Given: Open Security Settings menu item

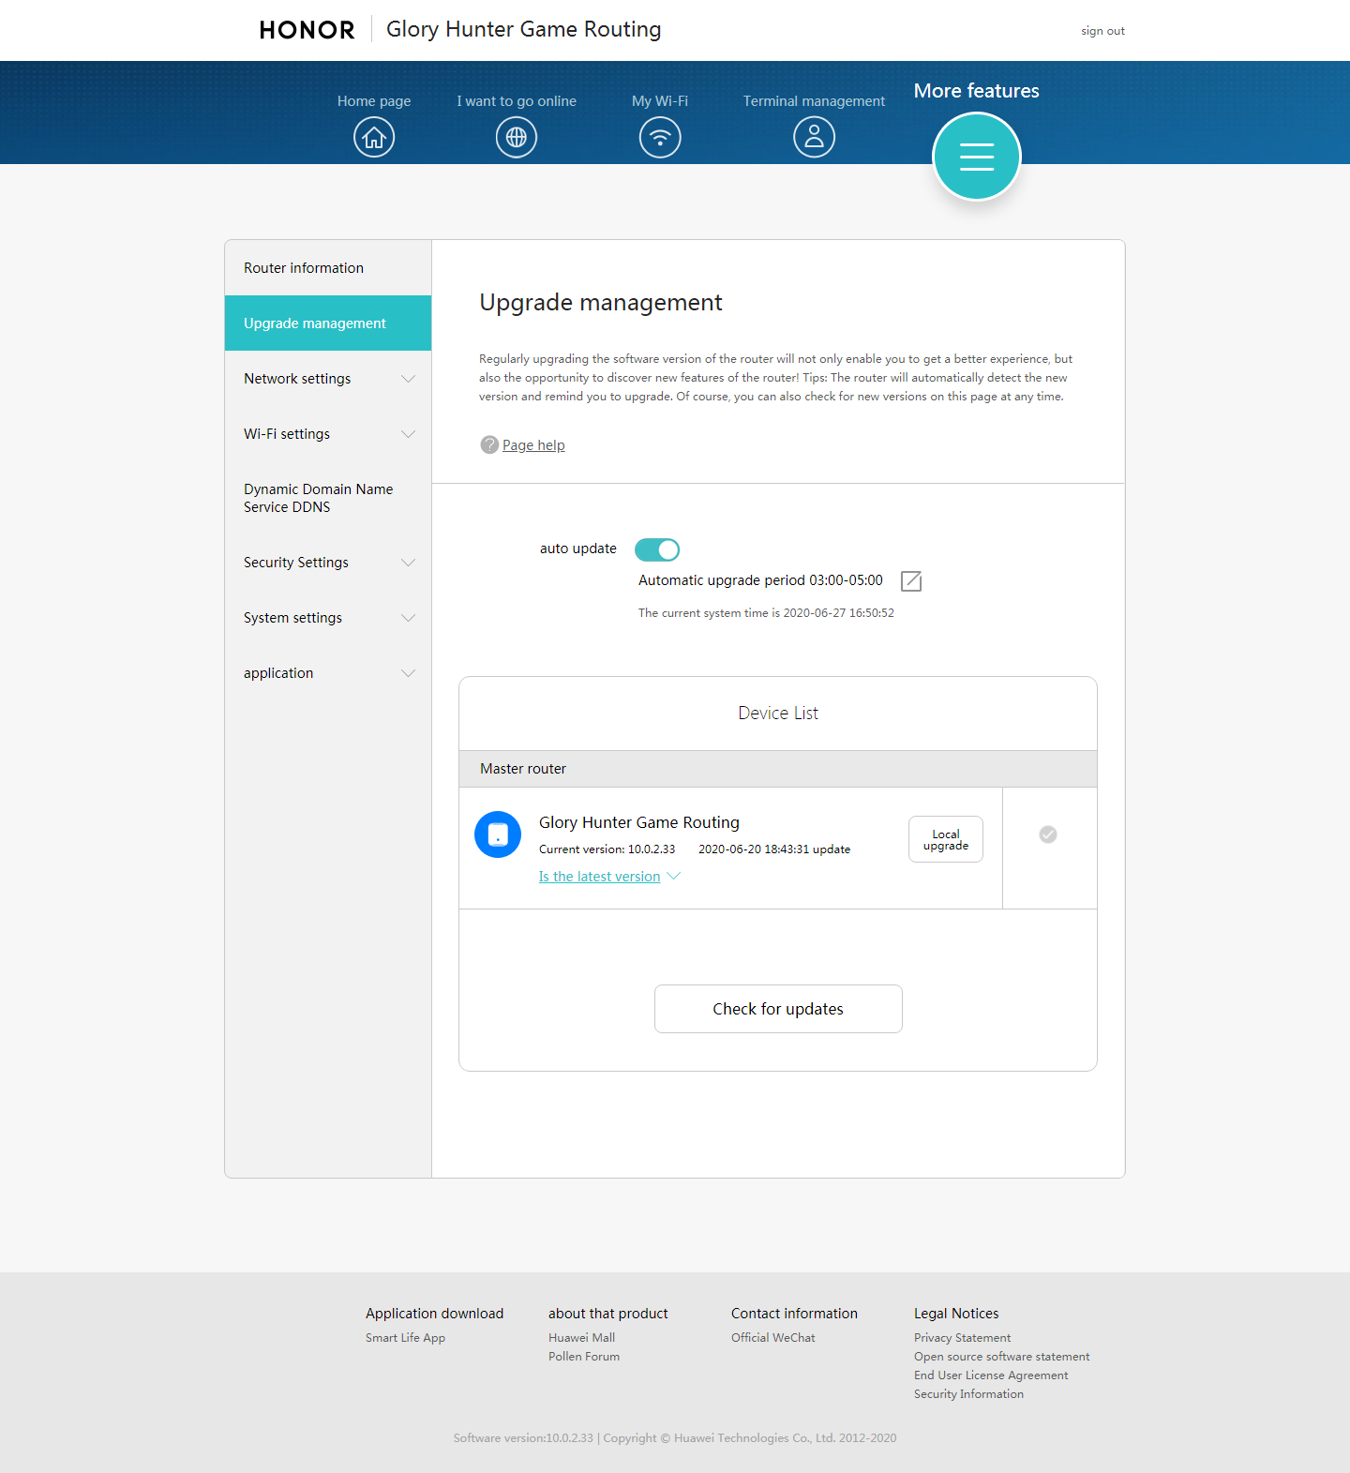Looking at the screenshot, I should 328,563.
